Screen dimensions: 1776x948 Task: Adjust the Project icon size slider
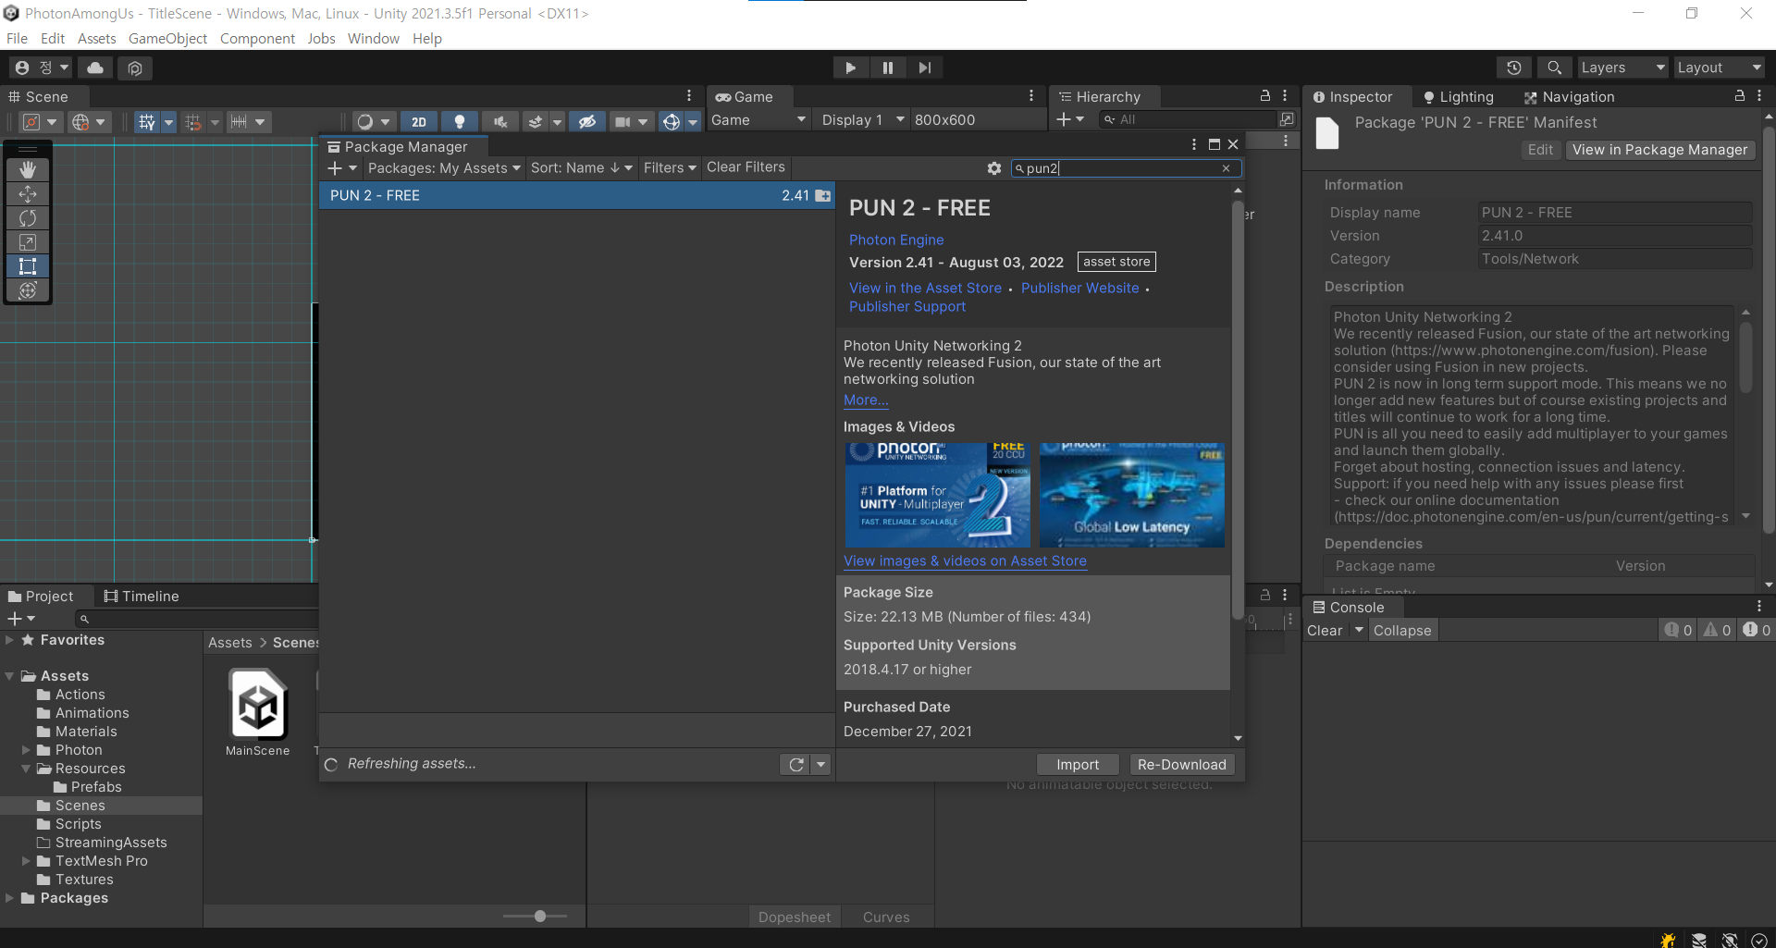click(538, 917)
